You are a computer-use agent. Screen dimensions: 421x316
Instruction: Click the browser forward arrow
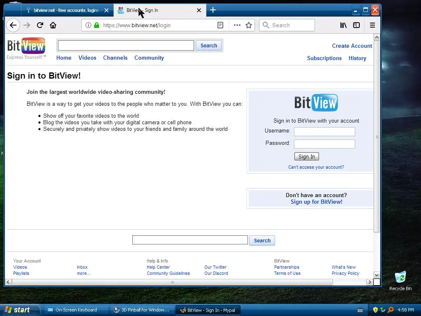(27, 25)
